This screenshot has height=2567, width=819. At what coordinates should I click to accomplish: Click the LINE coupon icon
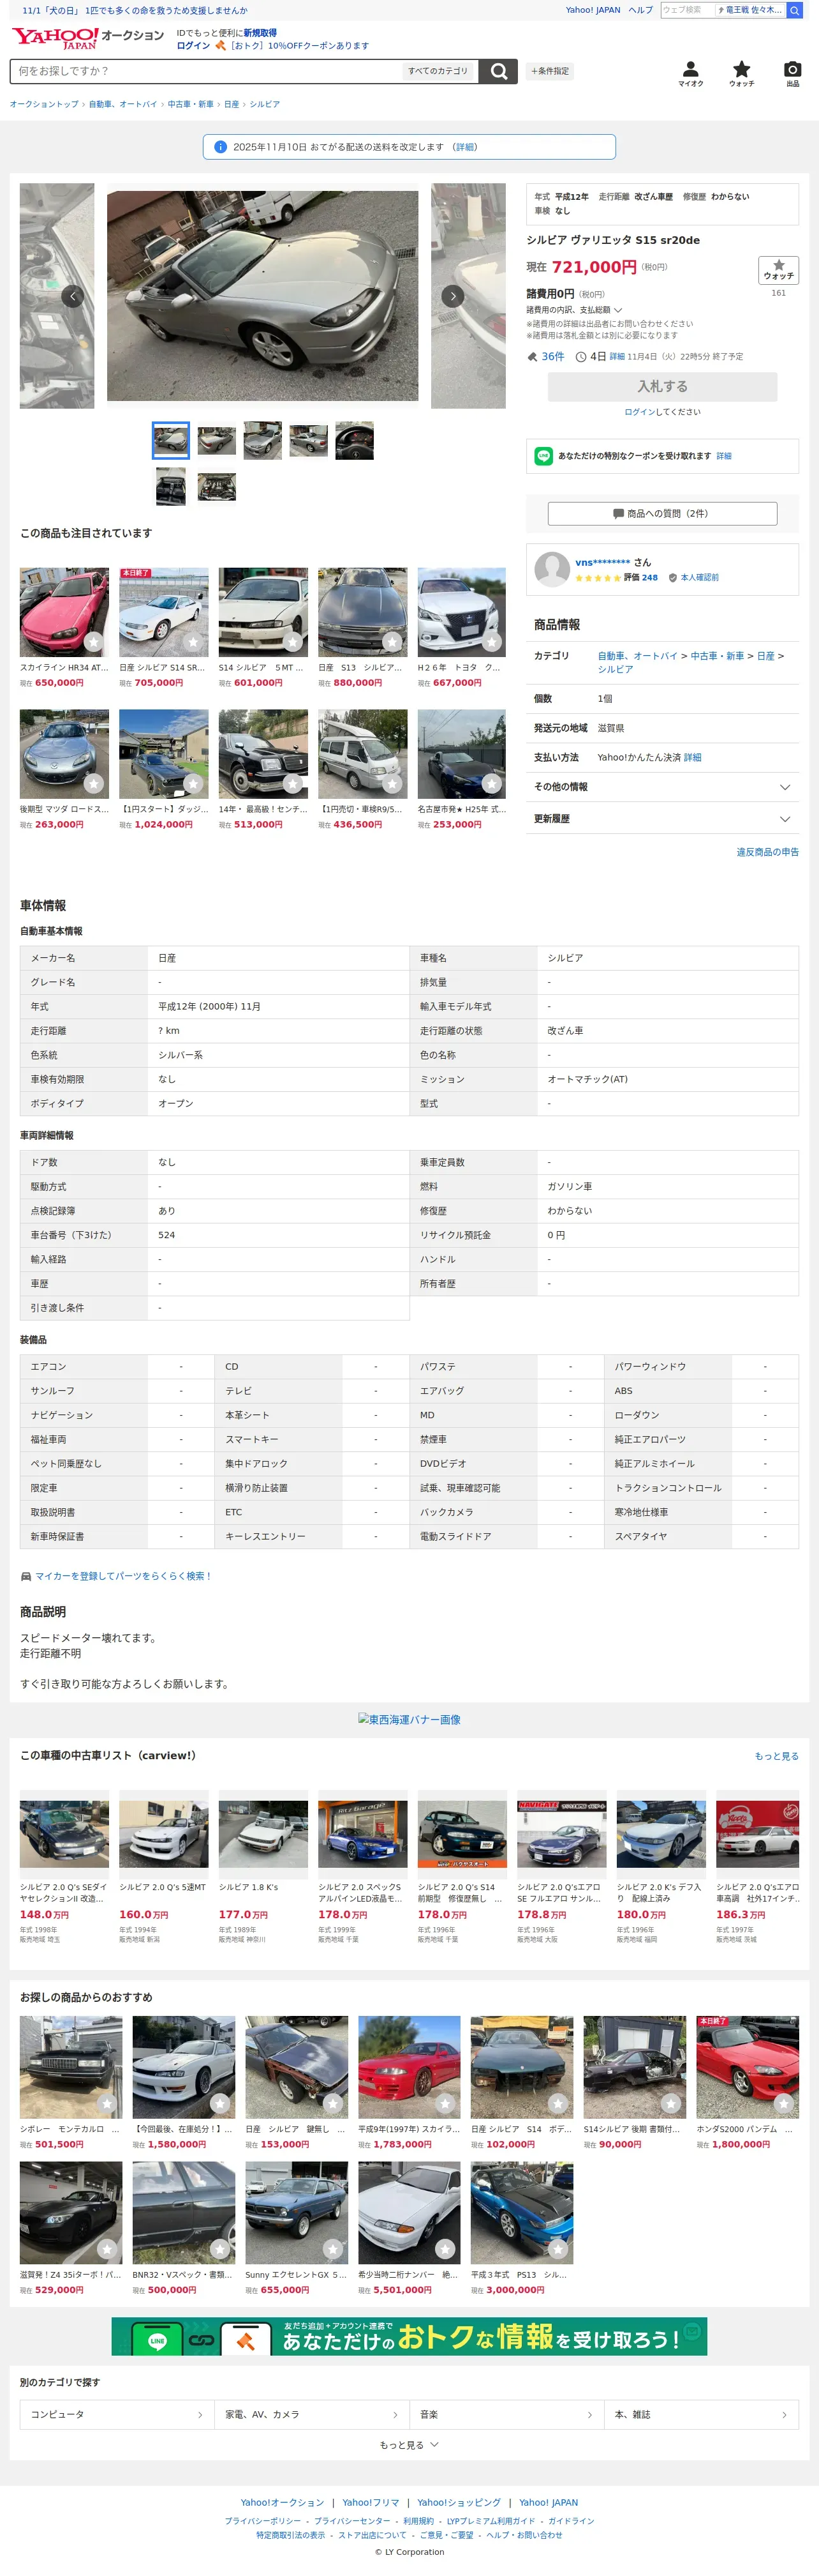pyautogui.click(x=543, y=455)
